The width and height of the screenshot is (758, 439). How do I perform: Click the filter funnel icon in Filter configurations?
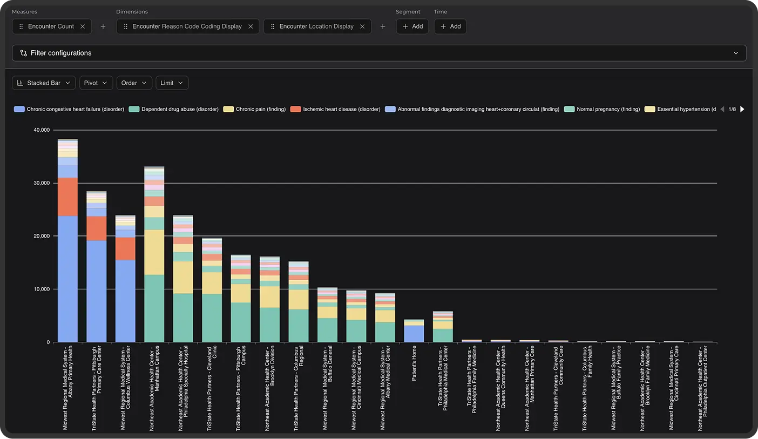coord(23,53)
